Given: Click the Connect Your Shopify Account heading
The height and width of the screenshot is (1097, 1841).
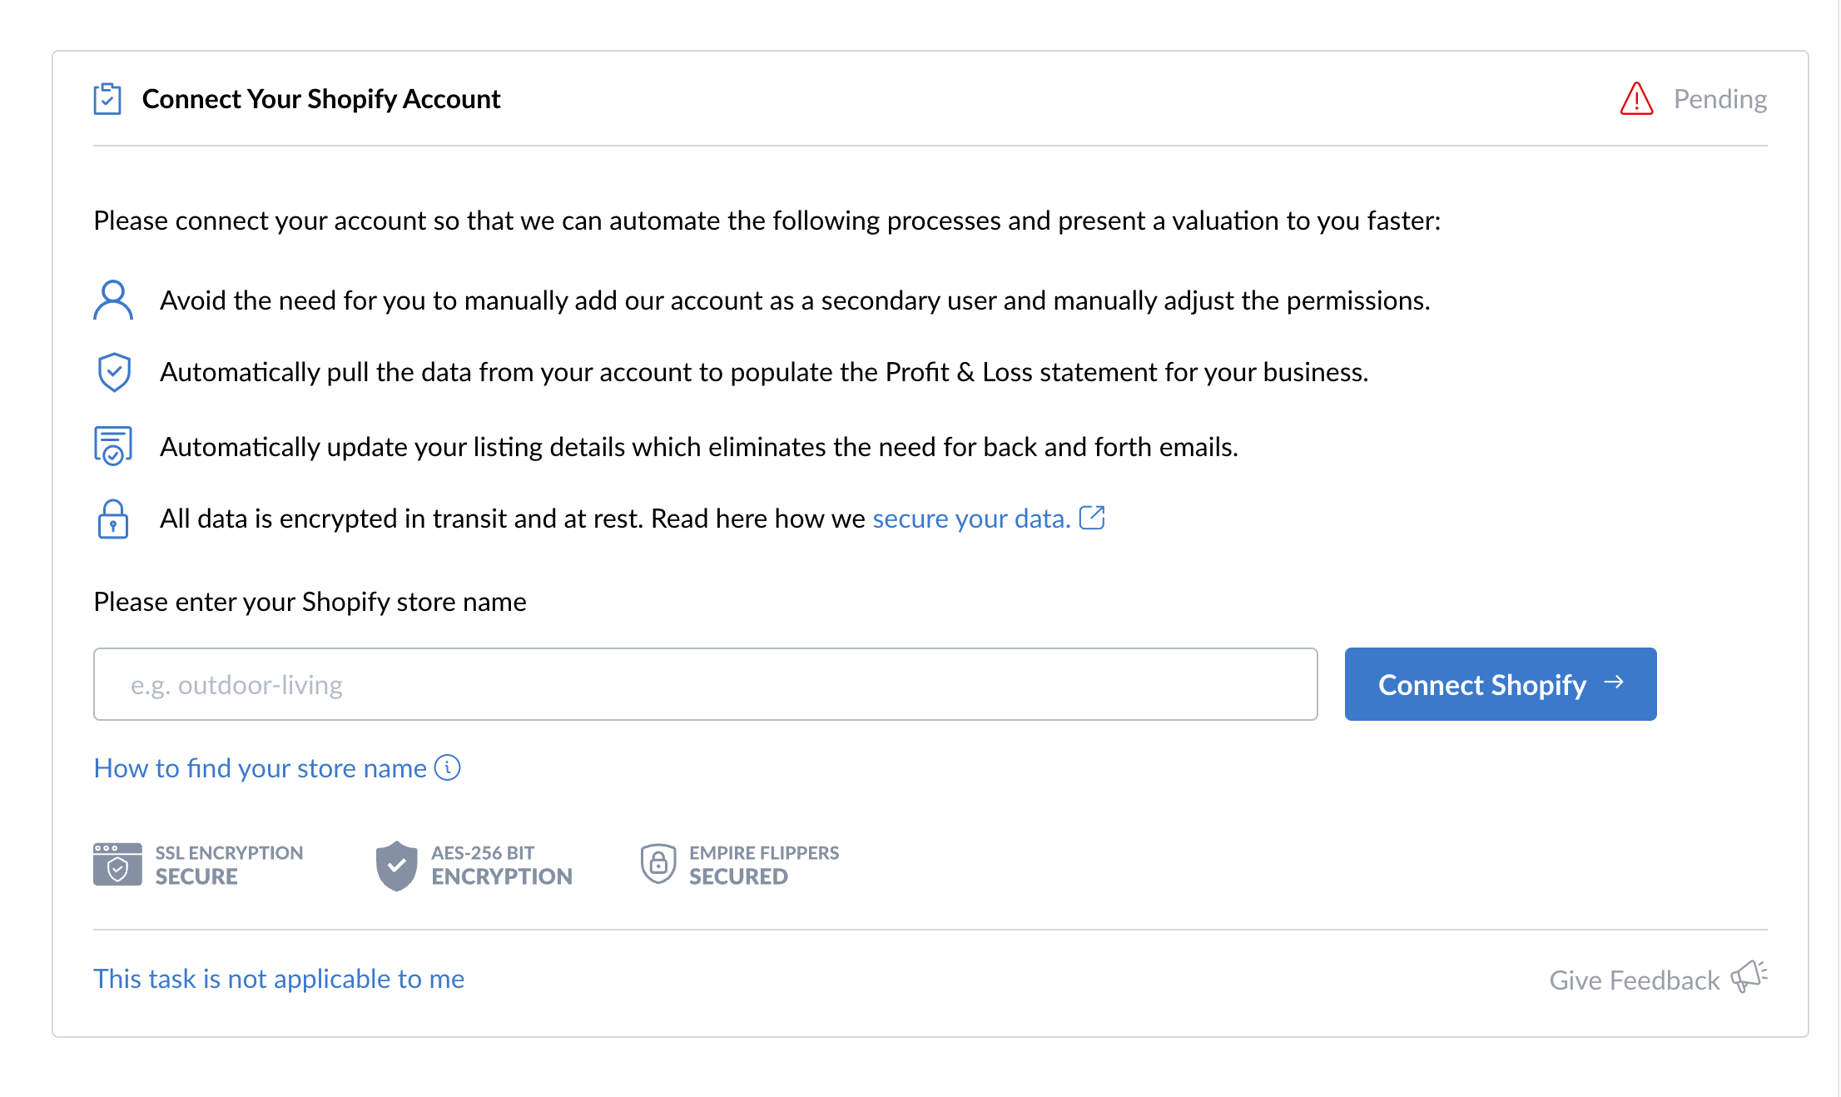Looking at the screenshot, I should (x=321, y=99).
